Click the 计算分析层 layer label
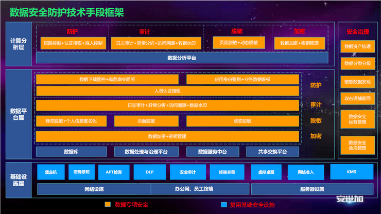Viewport: 381px width, 214px height. (19, 44)
